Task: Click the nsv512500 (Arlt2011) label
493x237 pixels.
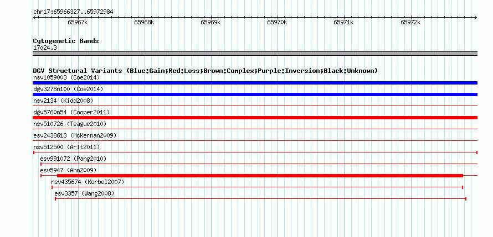Action: [x=66, y=147]
